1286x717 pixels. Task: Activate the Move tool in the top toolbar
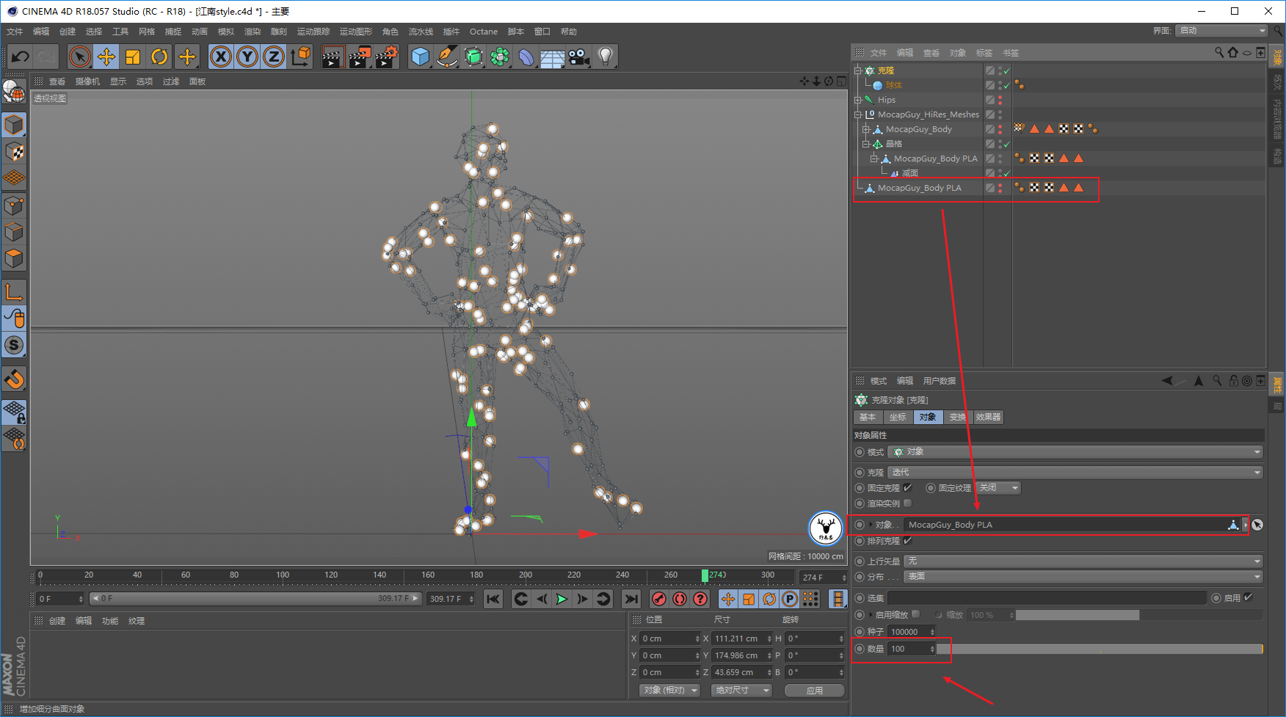pos(106,57)
